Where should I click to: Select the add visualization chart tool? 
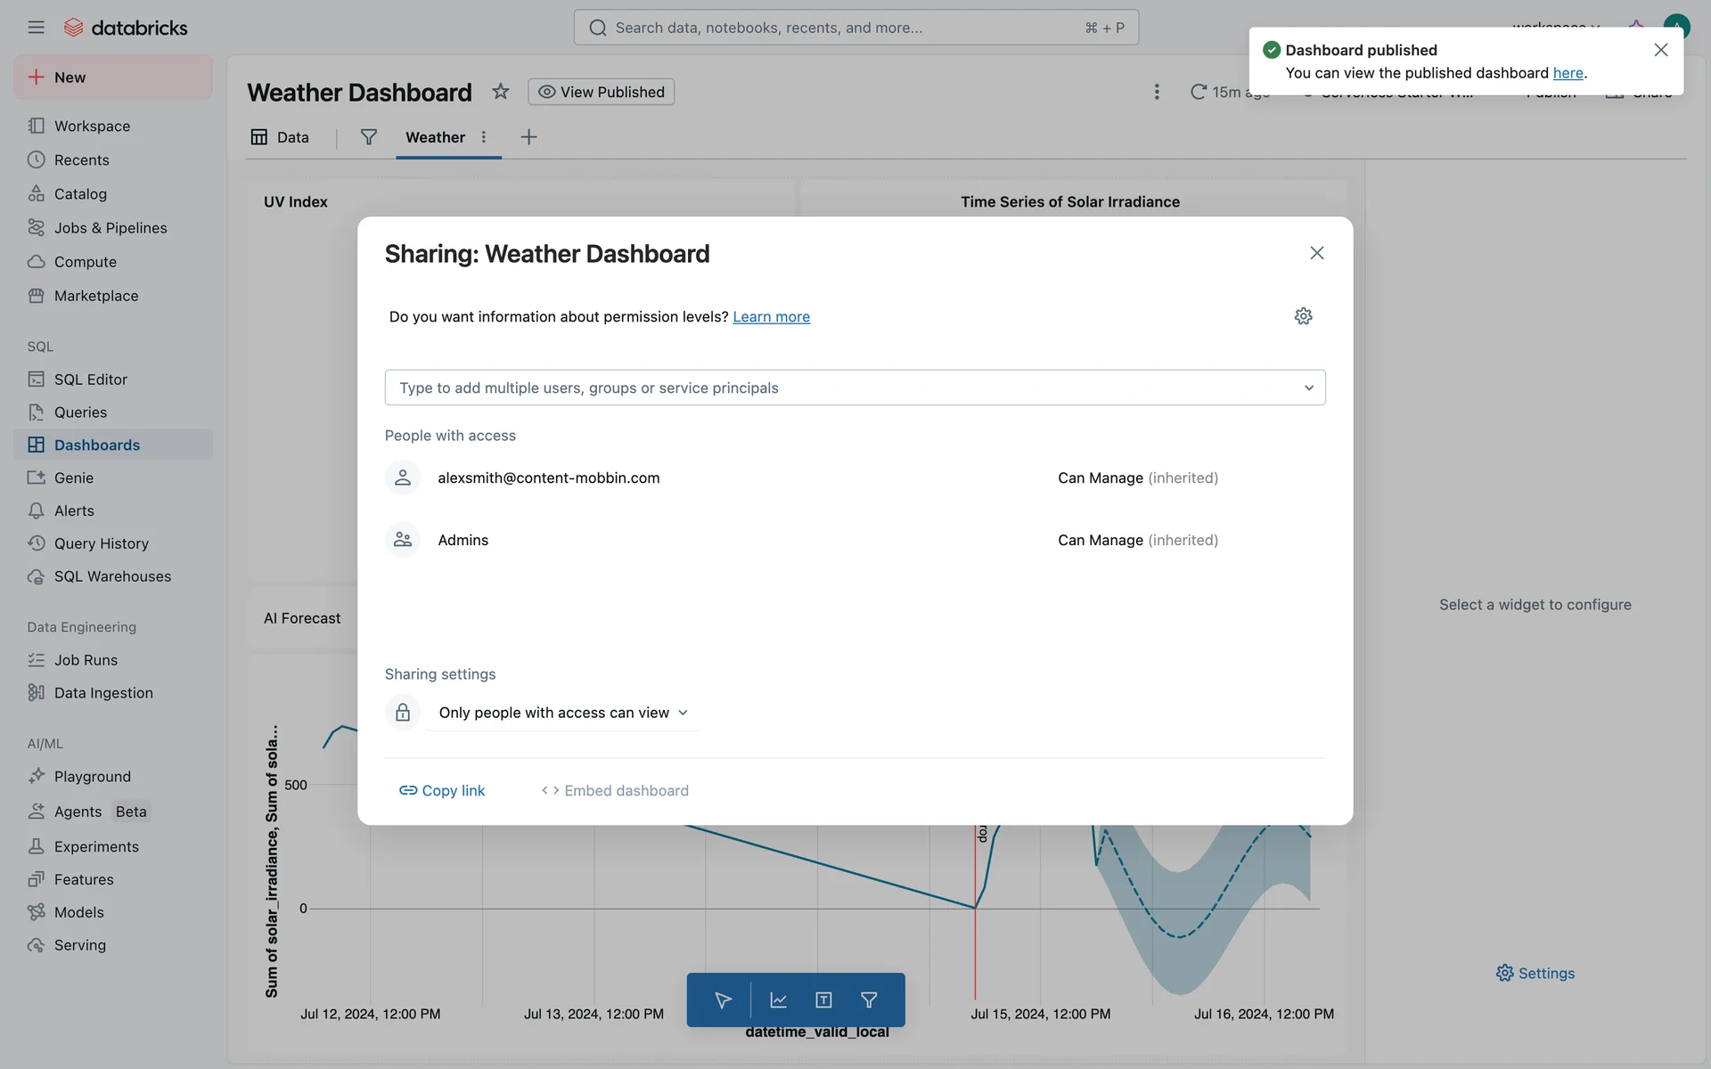click(778, 1000)
